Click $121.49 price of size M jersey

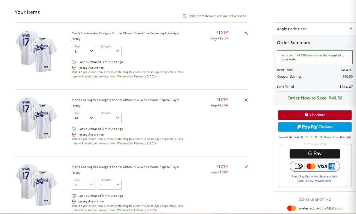[x=222, y=100]
